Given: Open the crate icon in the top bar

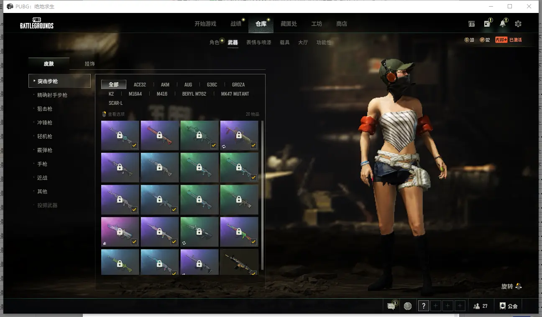Looking at the screenshot, I should tap(471, 24).
